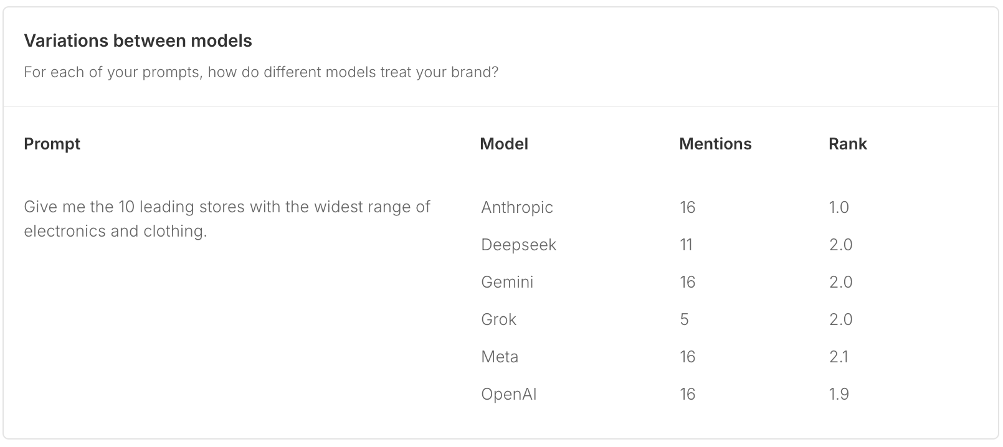1003x447 pixels.
Task: Click the Mentions column header
Action: click(x=715, y=144)
